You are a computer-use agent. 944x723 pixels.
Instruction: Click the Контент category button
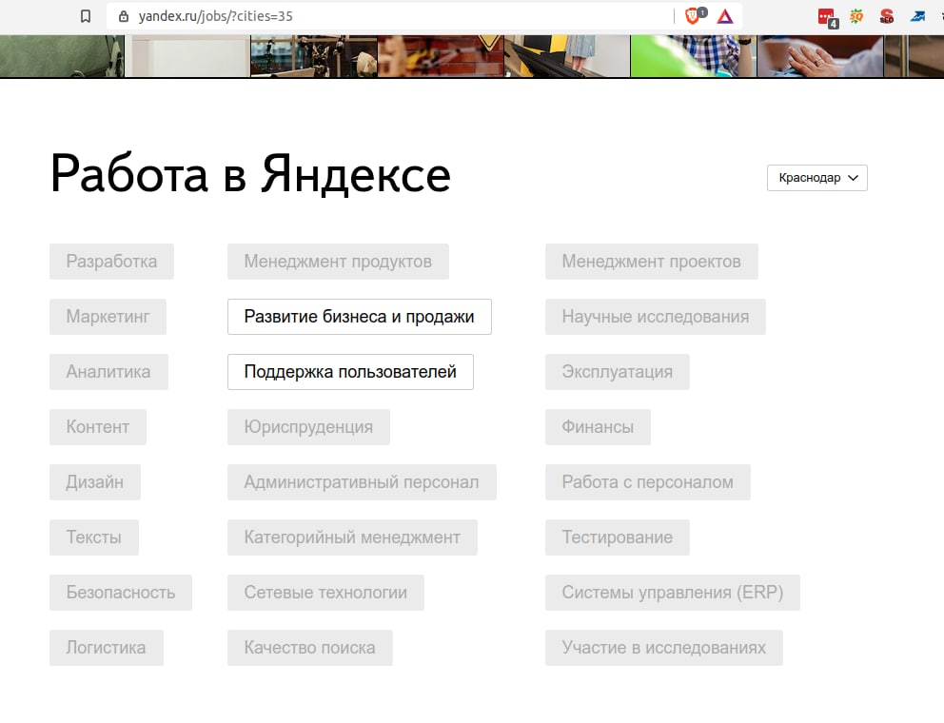point(97,427)
